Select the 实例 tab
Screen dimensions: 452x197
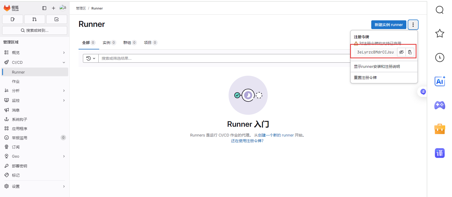109,43
